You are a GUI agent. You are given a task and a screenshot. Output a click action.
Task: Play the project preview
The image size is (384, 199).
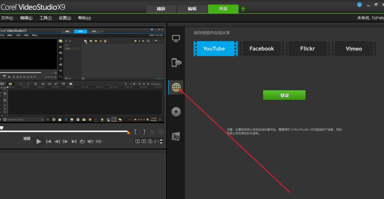[39, 141]
